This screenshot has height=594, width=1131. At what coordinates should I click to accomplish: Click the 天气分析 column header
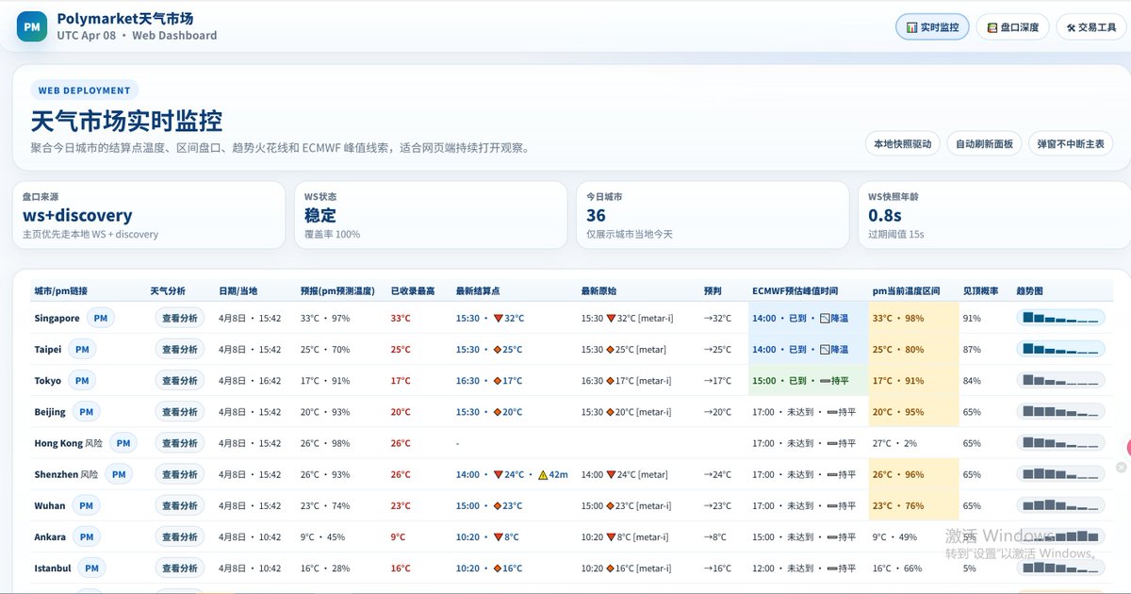pos(168,290)
